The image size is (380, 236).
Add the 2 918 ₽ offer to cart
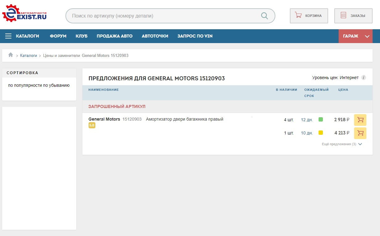(360, 120)
